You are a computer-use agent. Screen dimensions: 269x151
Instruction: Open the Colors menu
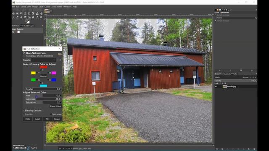(47, 7)
